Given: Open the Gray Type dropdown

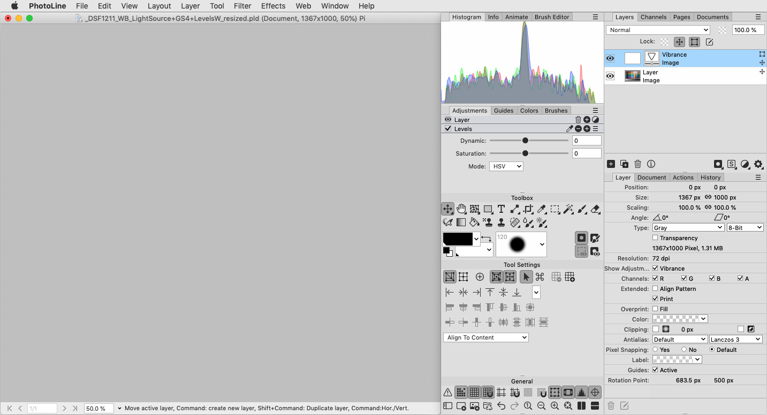Looking at the screenshot, I should pyautogui.click(x=688, y=228).
